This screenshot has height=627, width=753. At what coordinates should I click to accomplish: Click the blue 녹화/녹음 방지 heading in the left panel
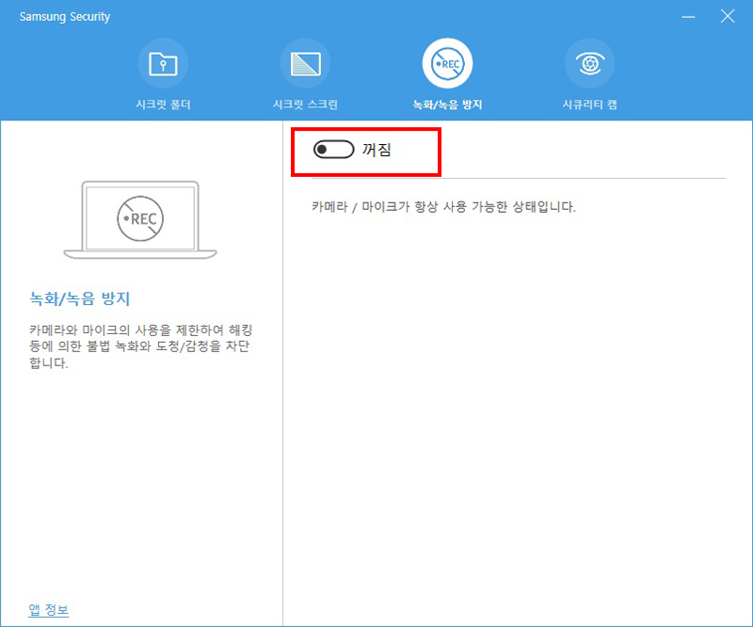click(80, 298)
